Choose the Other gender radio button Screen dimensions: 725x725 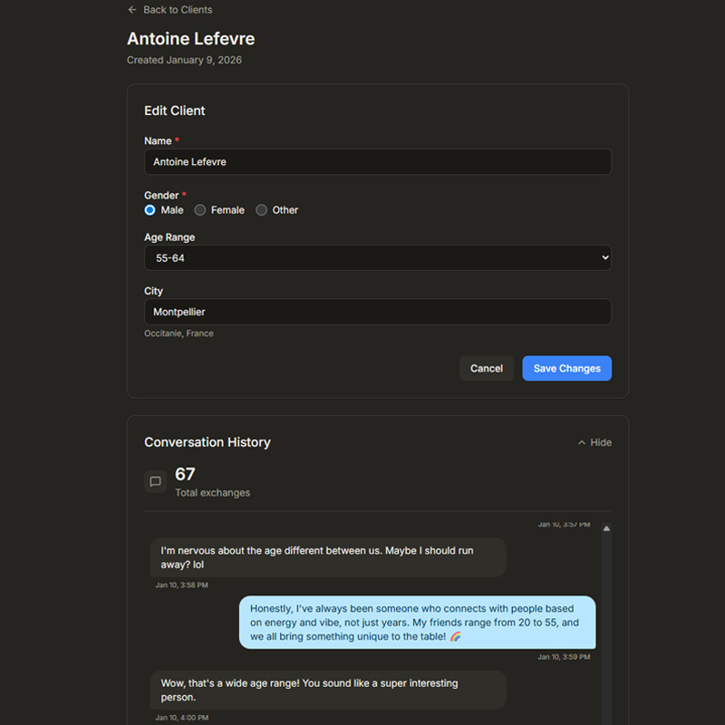[x=262, y=210]
